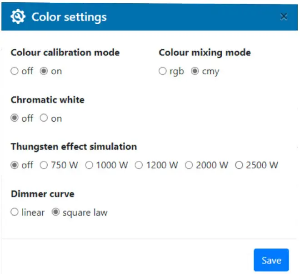Disable Thungsten effect simulation
Image resolution: width=300 pixels, height=274 pixels.
click(x=15, y=165)
